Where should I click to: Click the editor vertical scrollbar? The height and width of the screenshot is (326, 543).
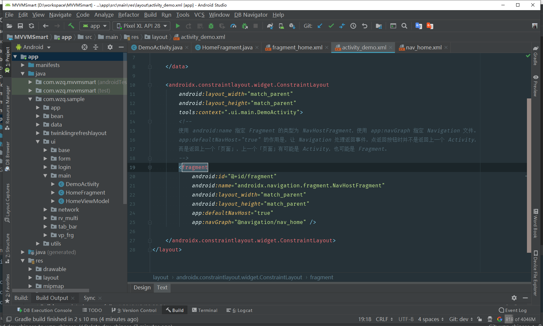coord(529,175)
